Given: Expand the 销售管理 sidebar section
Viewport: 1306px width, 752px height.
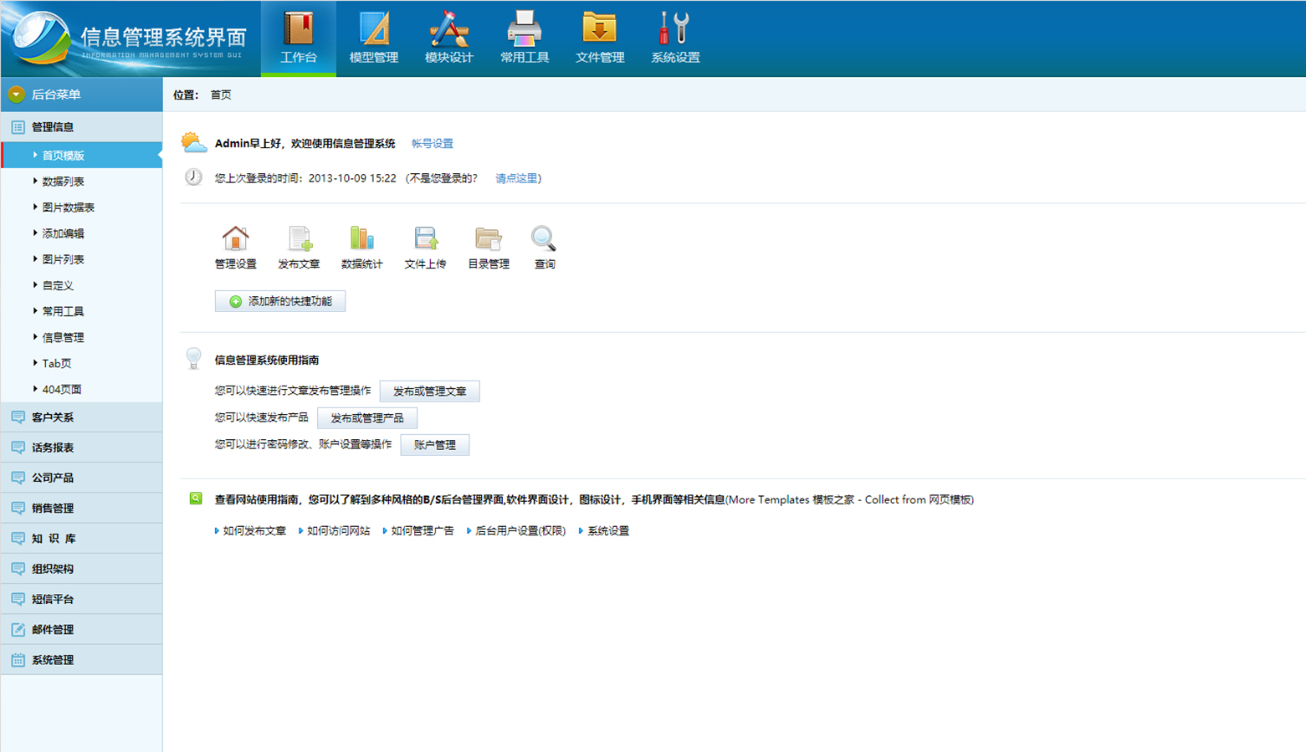Looking at the screenshot, I should pyautogui.click(x=53, y=509).
